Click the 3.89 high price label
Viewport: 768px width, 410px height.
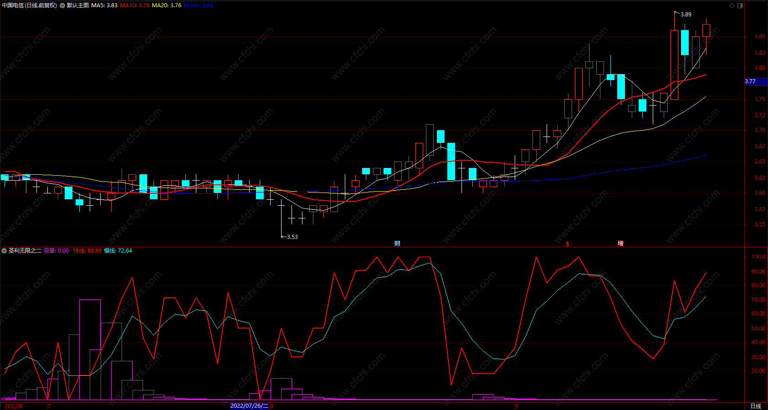click(686, 15)
